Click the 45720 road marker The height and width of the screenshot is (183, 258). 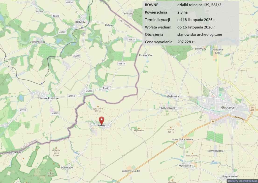point(72,96)
